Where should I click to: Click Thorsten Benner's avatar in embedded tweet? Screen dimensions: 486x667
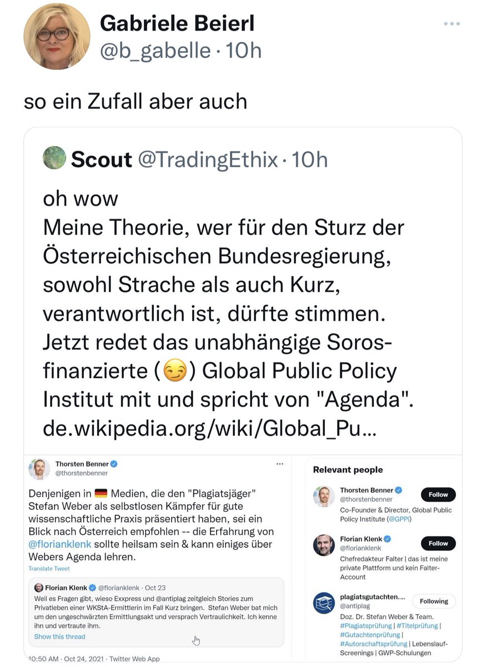[x=39, y=469]
